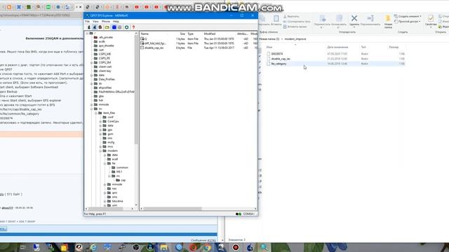The width and height of the screenshot is (449, 252).
Task: Click the yellow folder toolbar icon
Action: tap(107, 27)
